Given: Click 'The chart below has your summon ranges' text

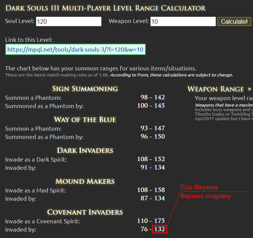Looking at the screenshot, I should click(101, 69).
